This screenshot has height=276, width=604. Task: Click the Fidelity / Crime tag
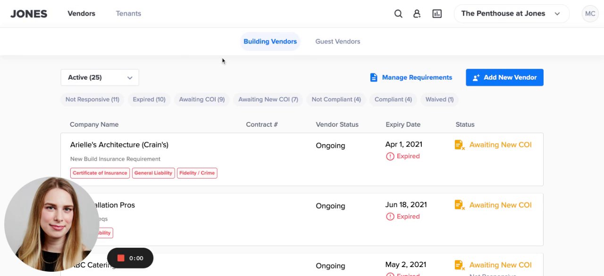point(197,173)
